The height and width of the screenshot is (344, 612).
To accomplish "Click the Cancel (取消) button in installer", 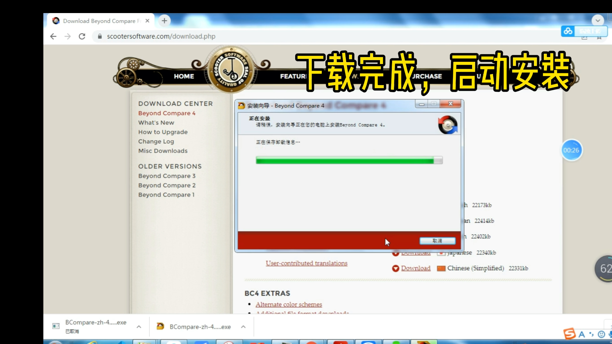I will (437, 241).
